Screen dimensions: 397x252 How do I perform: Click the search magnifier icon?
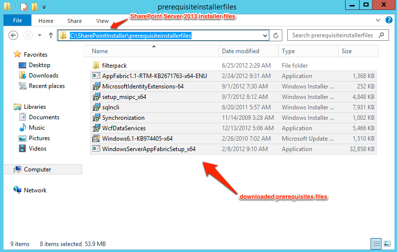[x=381, y=35]
